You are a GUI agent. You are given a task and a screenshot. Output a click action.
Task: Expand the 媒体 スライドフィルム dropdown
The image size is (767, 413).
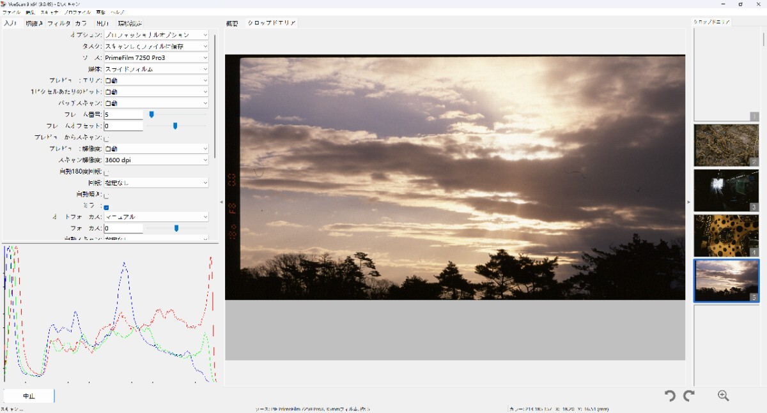tap(156, 69)
